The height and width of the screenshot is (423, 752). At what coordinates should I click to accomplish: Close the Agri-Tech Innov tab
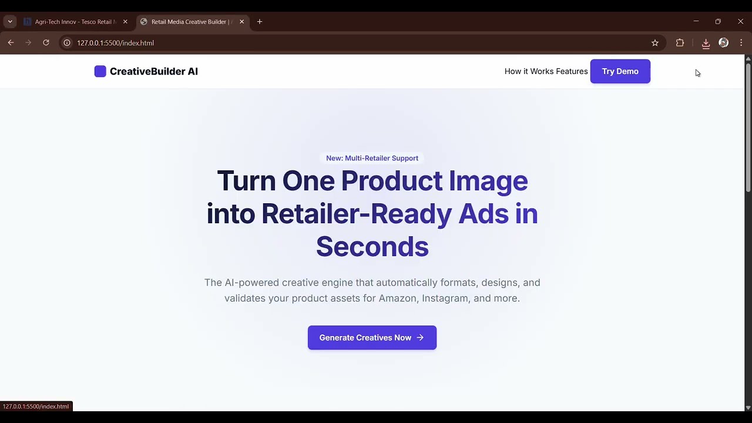[x=125, y=22]
